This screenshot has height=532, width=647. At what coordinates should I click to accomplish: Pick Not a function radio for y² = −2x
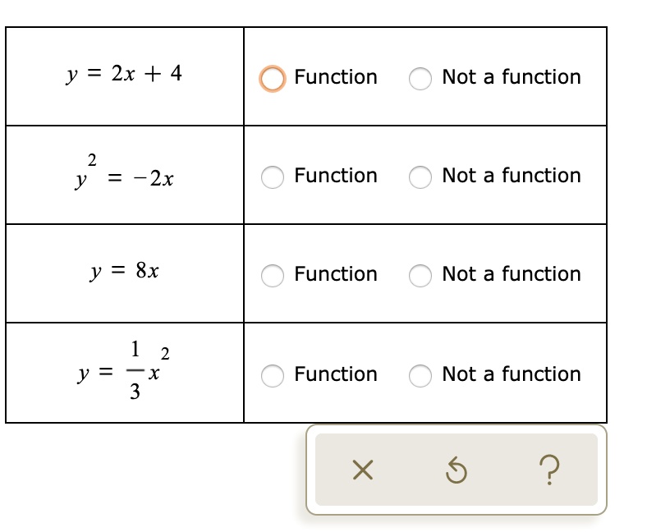420,177
